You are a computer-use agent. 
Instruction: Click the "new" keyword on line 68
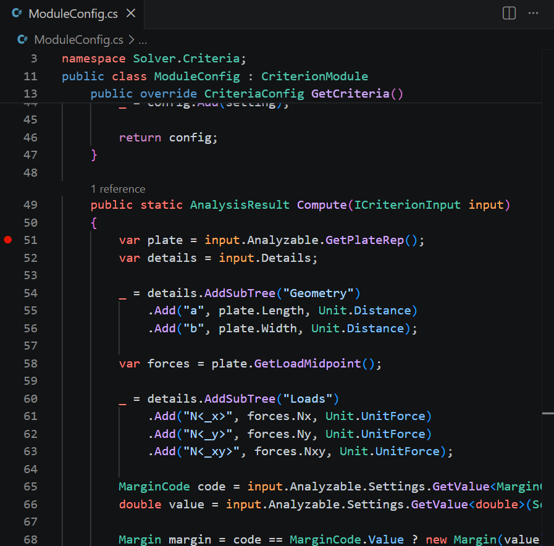coord(436,540)
